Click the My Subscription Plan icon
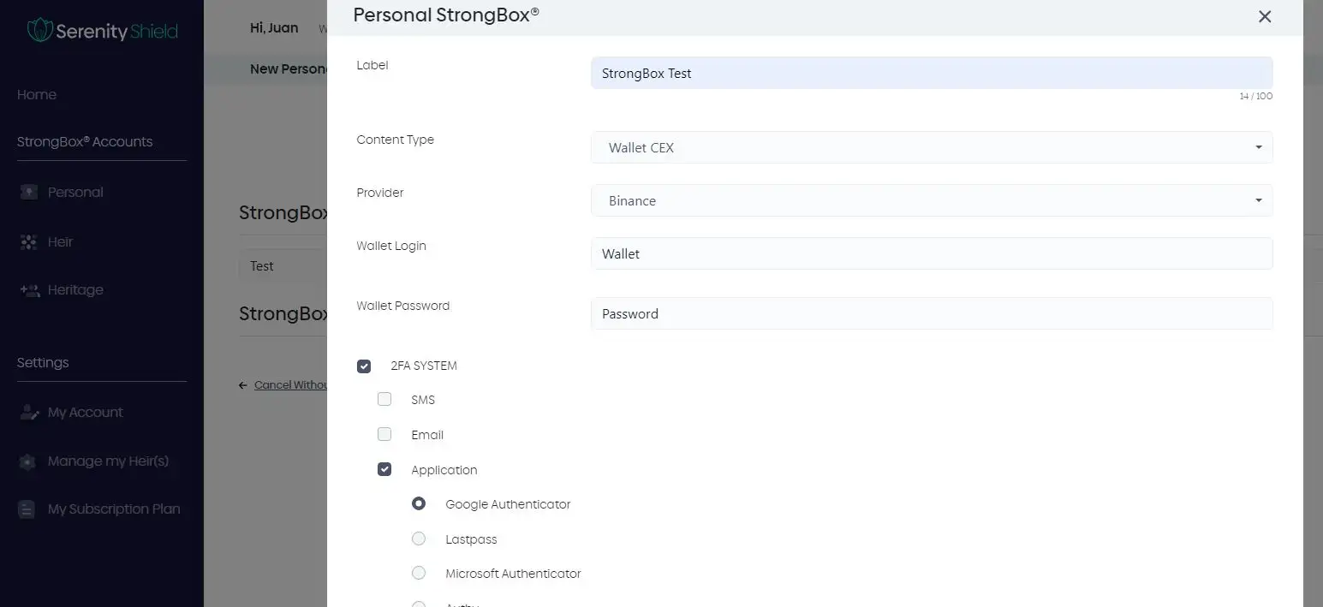This screenshot has width=1323, height=607. [27, 509]
